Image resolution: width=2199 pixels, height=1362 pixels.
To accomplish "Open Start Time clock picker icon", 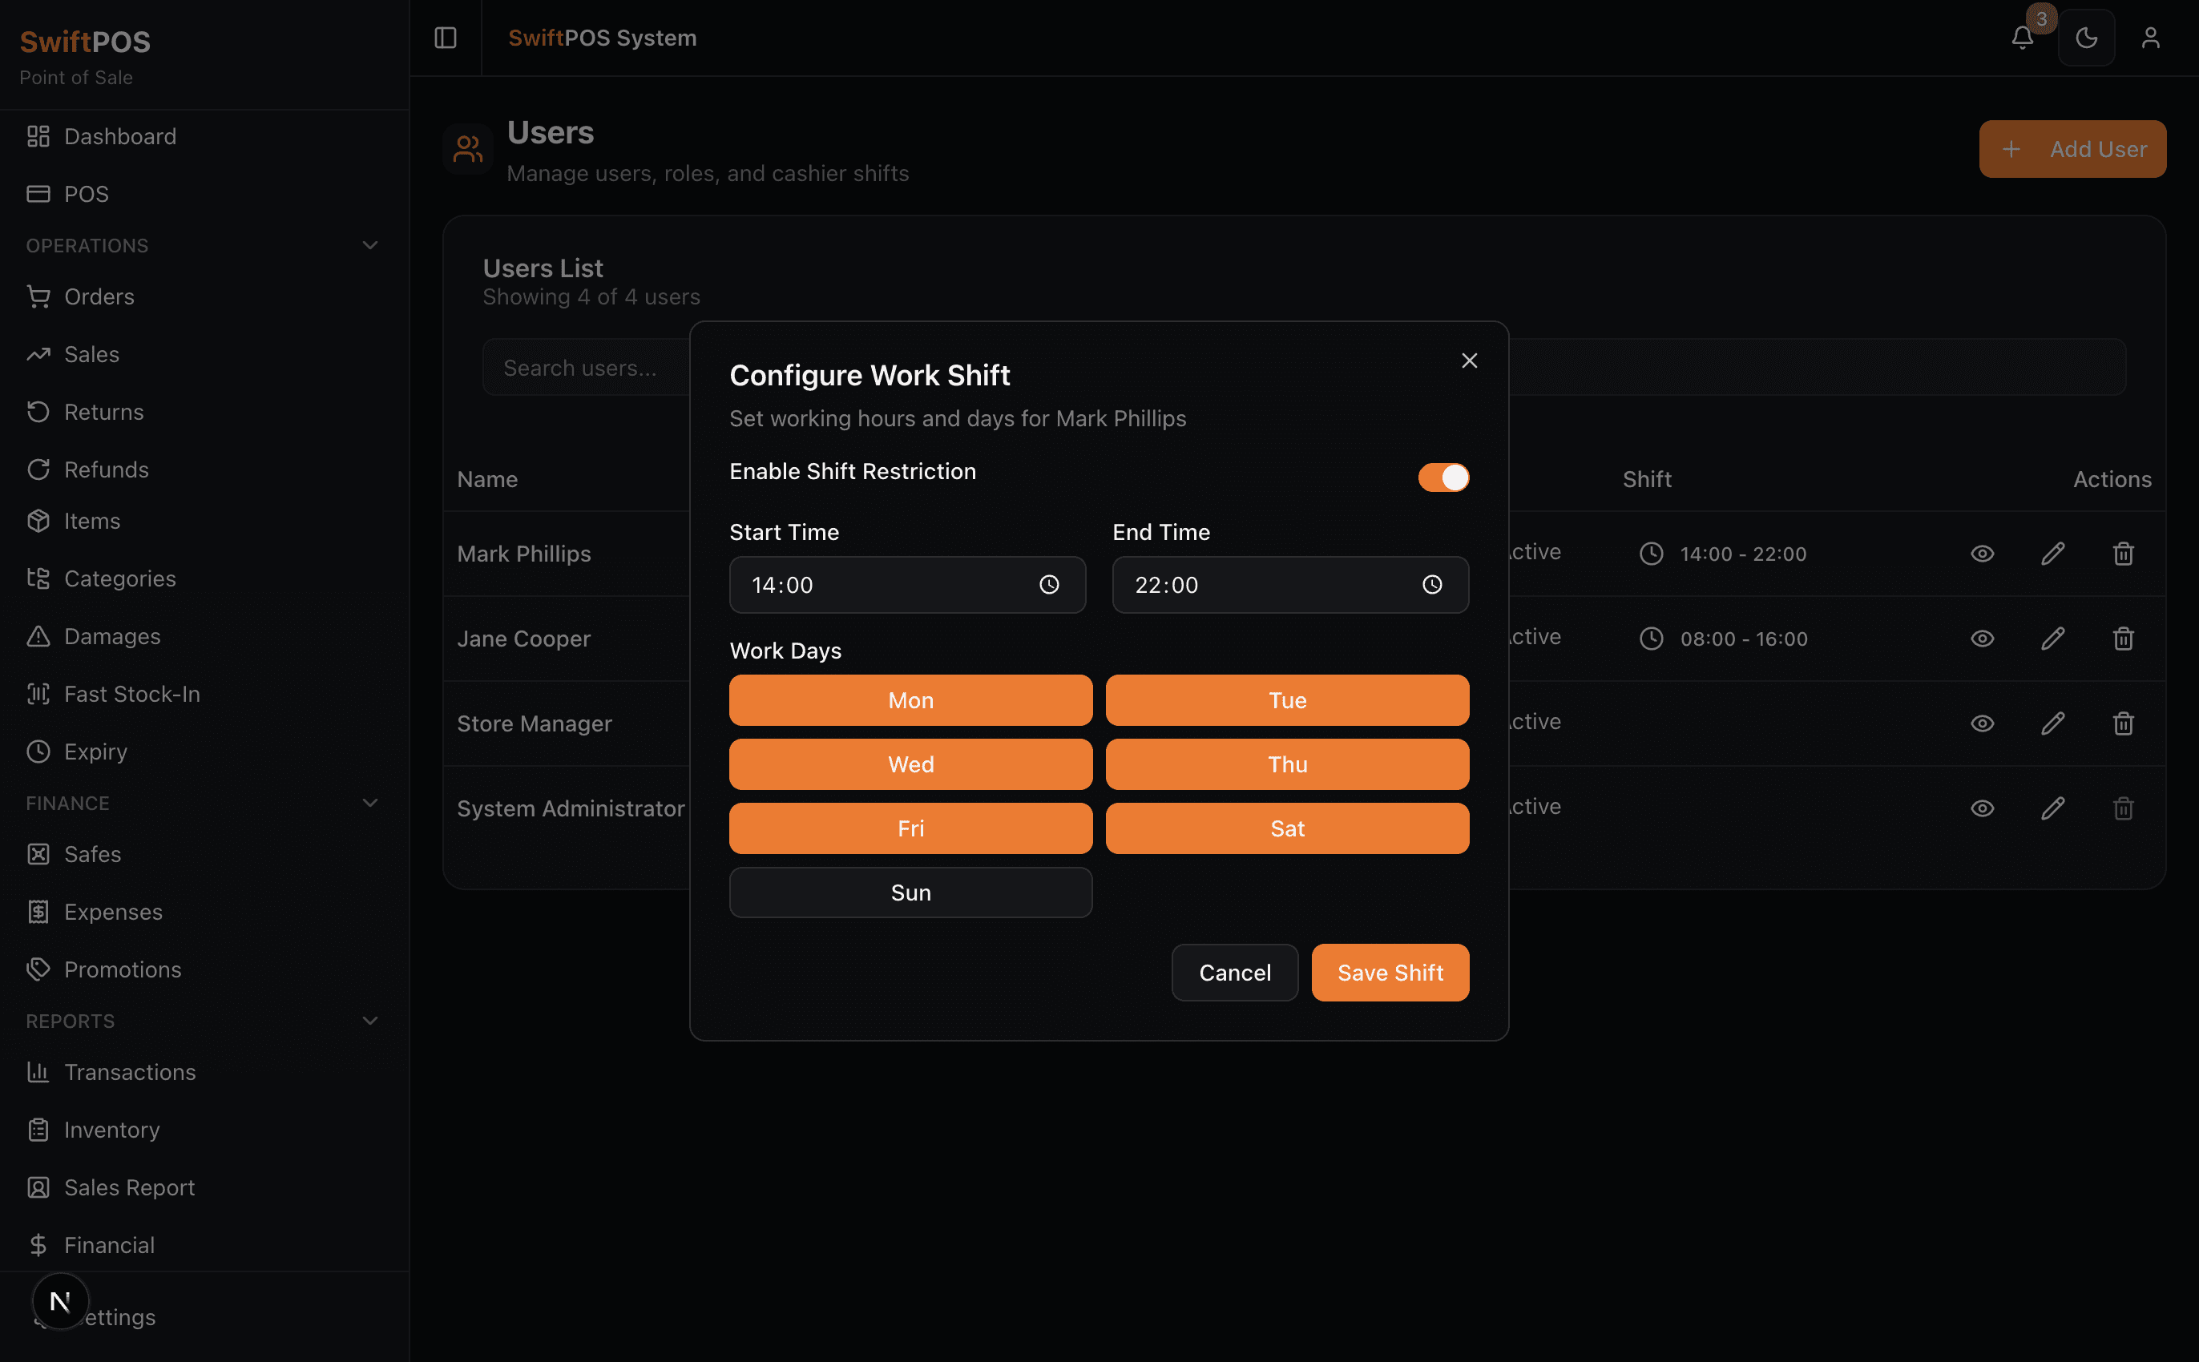I will click(x=1048, y=586).
